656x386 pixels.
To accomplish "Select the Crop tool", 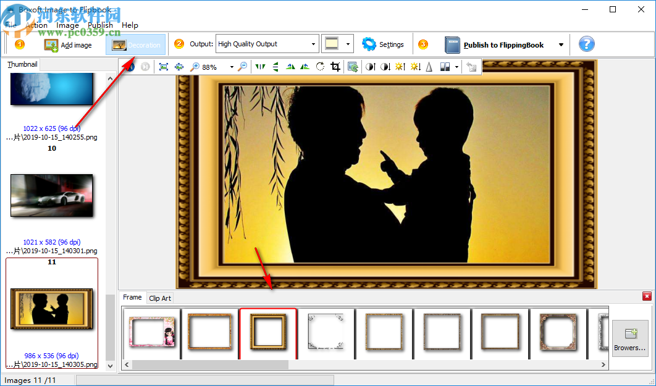I will pyautogui.click(x=335, y=66).
